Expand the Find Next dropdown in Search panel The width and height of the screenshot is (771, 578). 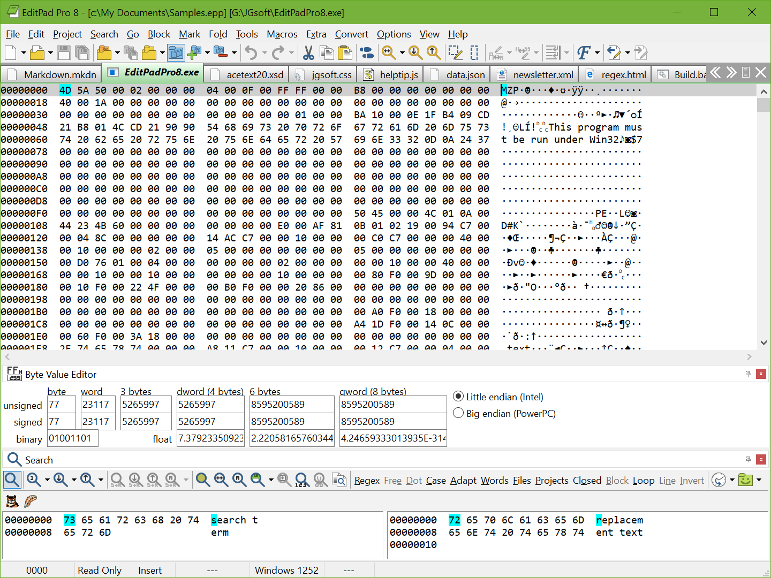click(74, 480)
